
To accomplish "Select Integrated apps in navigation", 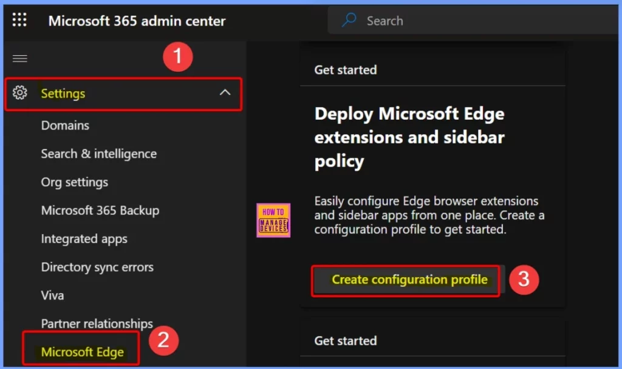I will tap(84, 239).
